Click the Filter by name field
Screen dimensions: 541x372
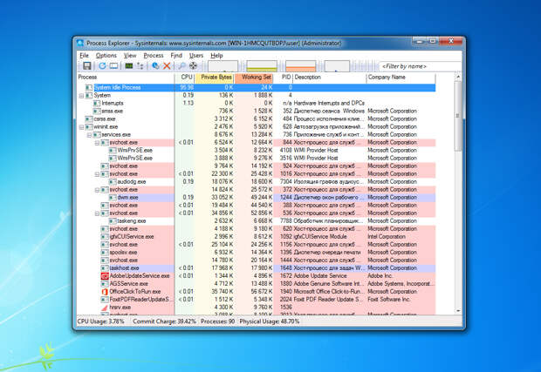point(420,66)
